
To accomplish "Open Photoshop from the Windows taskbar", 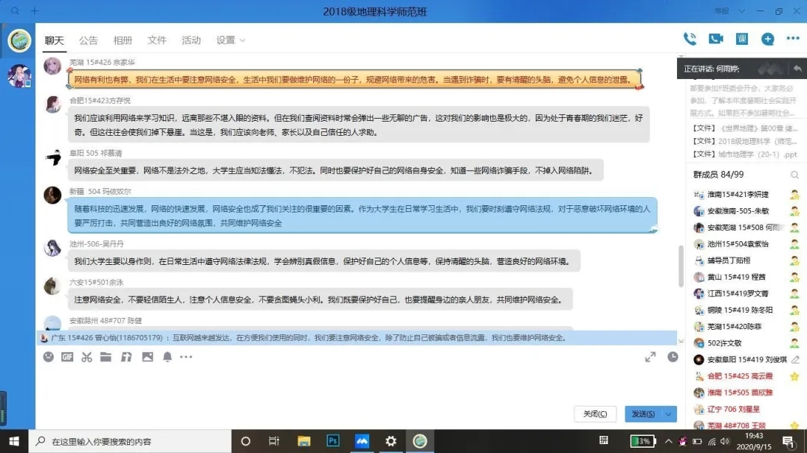I will coord(333,441).
